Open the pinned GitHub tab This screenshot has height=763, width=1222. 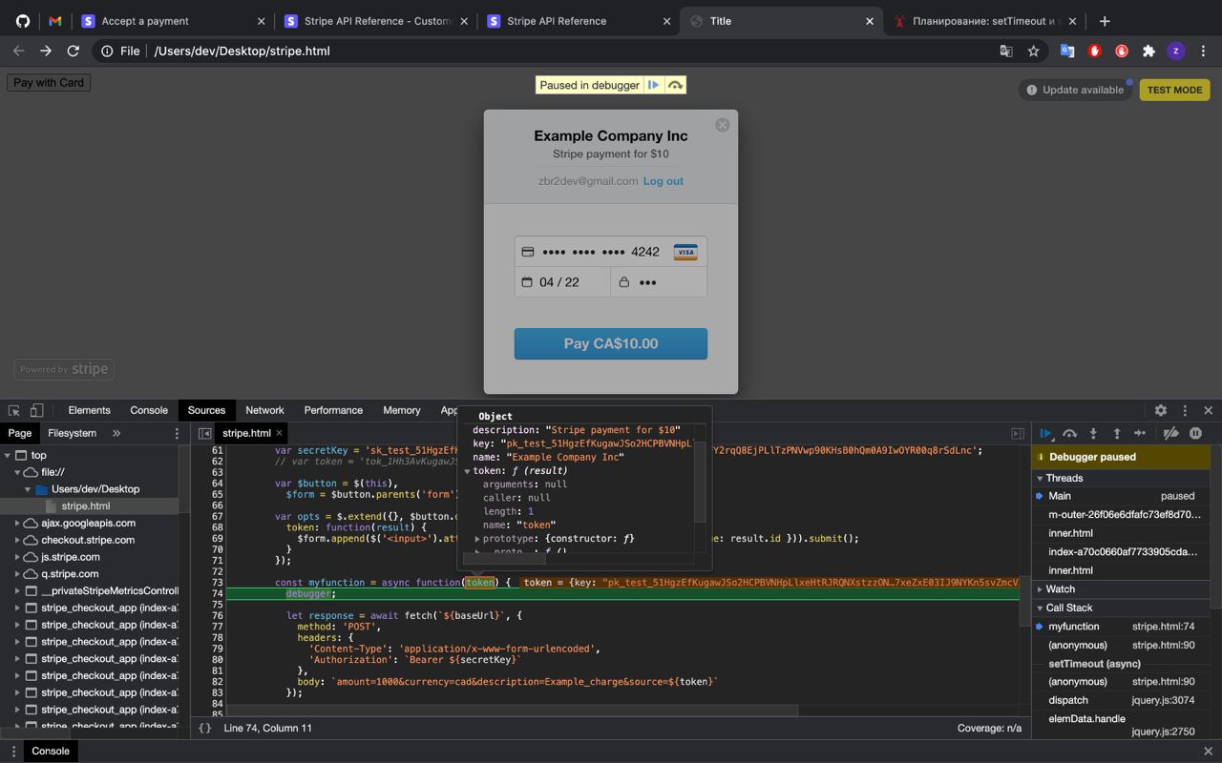click(x=23, y=21)
